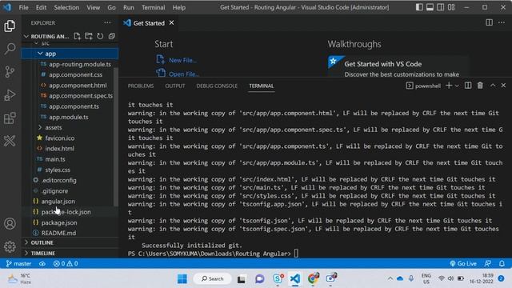Screen dimensions: 512x288
Task: Open Explorer more actions ellipsis
Action: click(x=107, y=23)
